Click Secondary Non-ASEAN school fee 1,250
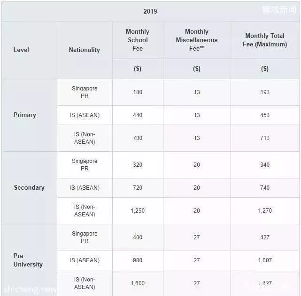 pos(138,211)
